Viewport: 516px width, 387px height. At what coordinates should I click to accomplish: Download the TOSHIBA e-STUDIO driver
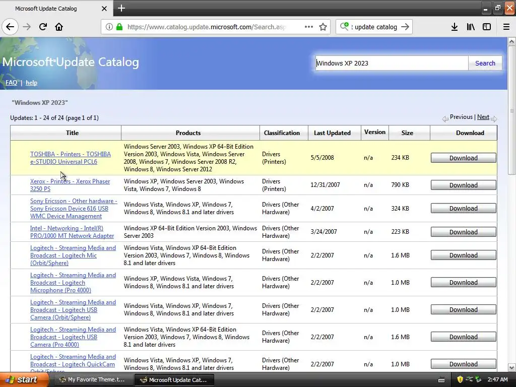click(464, 158)
